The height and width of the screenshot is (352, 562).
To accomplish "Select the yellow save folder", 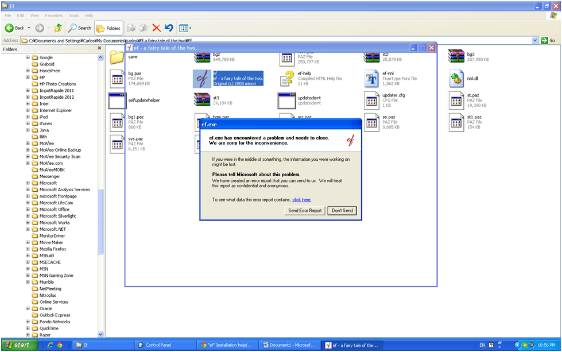I will click(x=117, y=57).
